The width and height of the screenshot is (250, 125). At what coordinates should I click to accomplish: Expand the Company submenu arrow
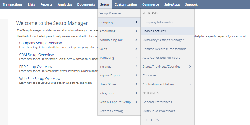136,22
